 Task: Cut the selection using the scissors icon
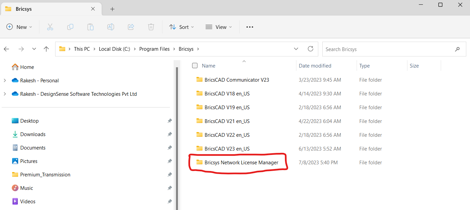coord(50,27)
